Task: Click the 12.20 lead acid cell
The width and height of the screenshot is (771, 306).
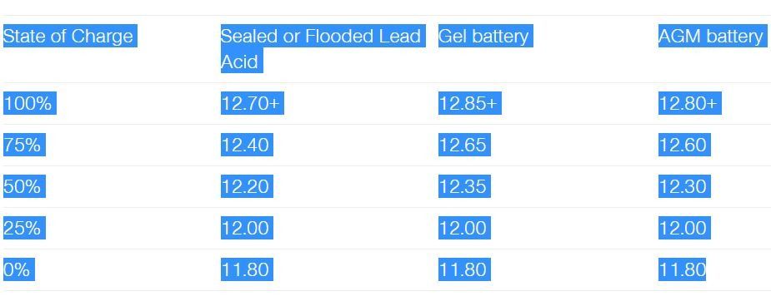Action: (247, 186)
